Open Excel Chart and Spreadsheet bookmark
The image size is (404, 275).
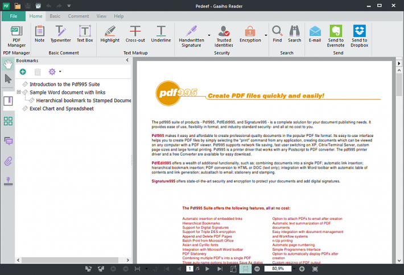click(x=61, y=109)
